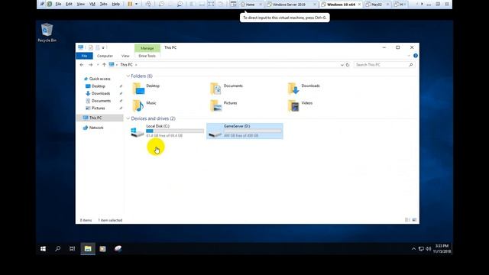The image size is (489, 275).
Task: Open the File ribbon tab
Action: 84,56
